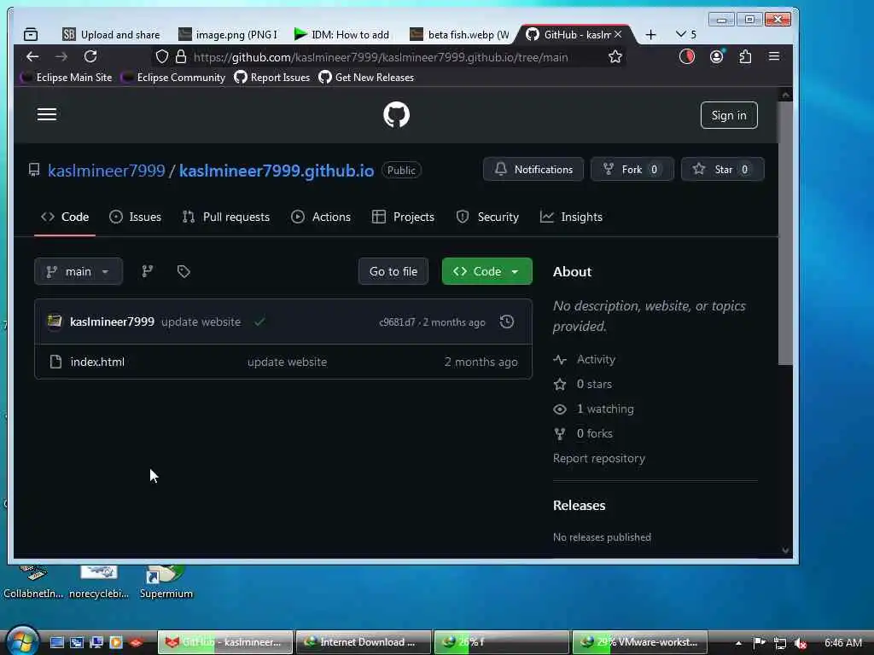Open the tags icon
Image resolution: width=874 pixels, height=655 pixels.
click(184, 271)
